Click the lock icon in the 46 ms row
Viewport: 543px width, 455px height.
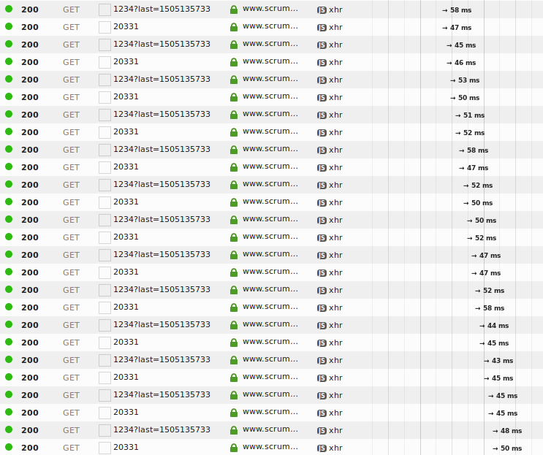pos(234,62)
